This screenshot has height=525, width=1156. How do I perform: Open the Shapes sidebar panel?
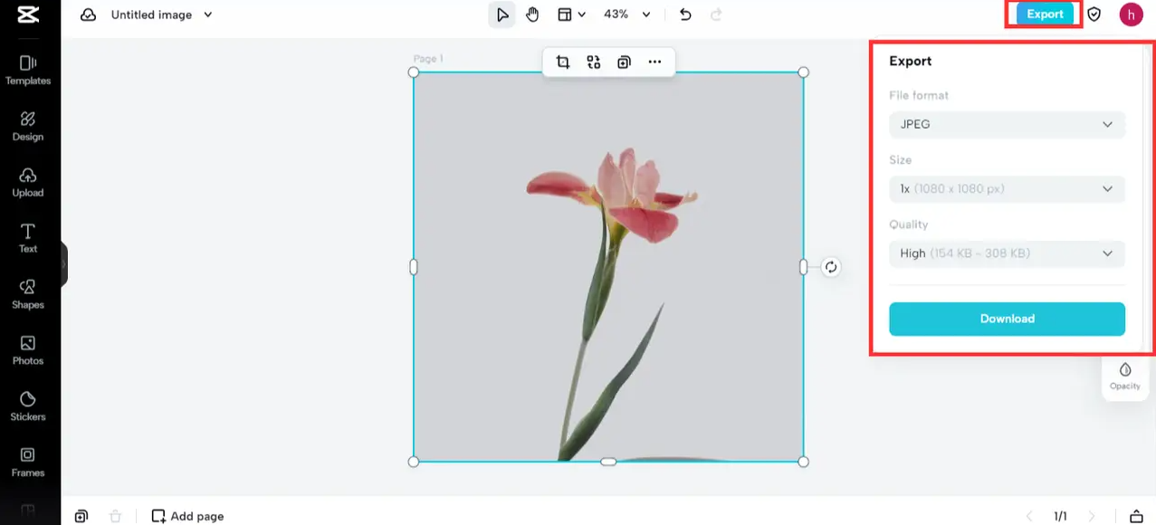(x=28, y=294)
